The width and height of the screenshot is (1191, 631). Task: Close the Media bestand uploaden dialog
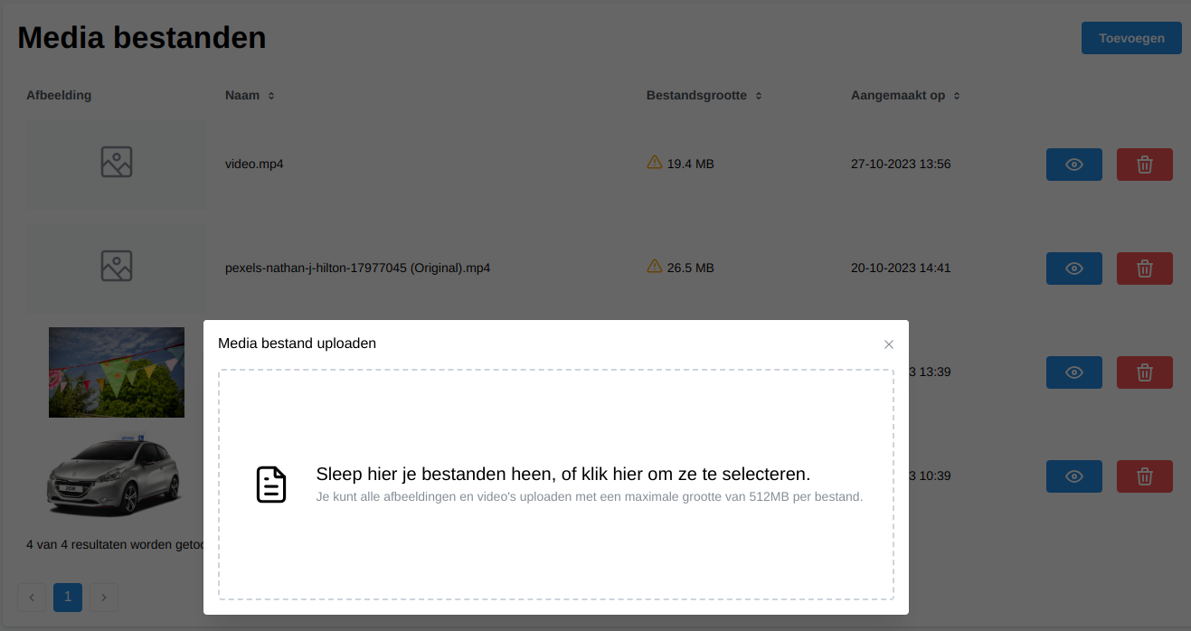point(889,344)
